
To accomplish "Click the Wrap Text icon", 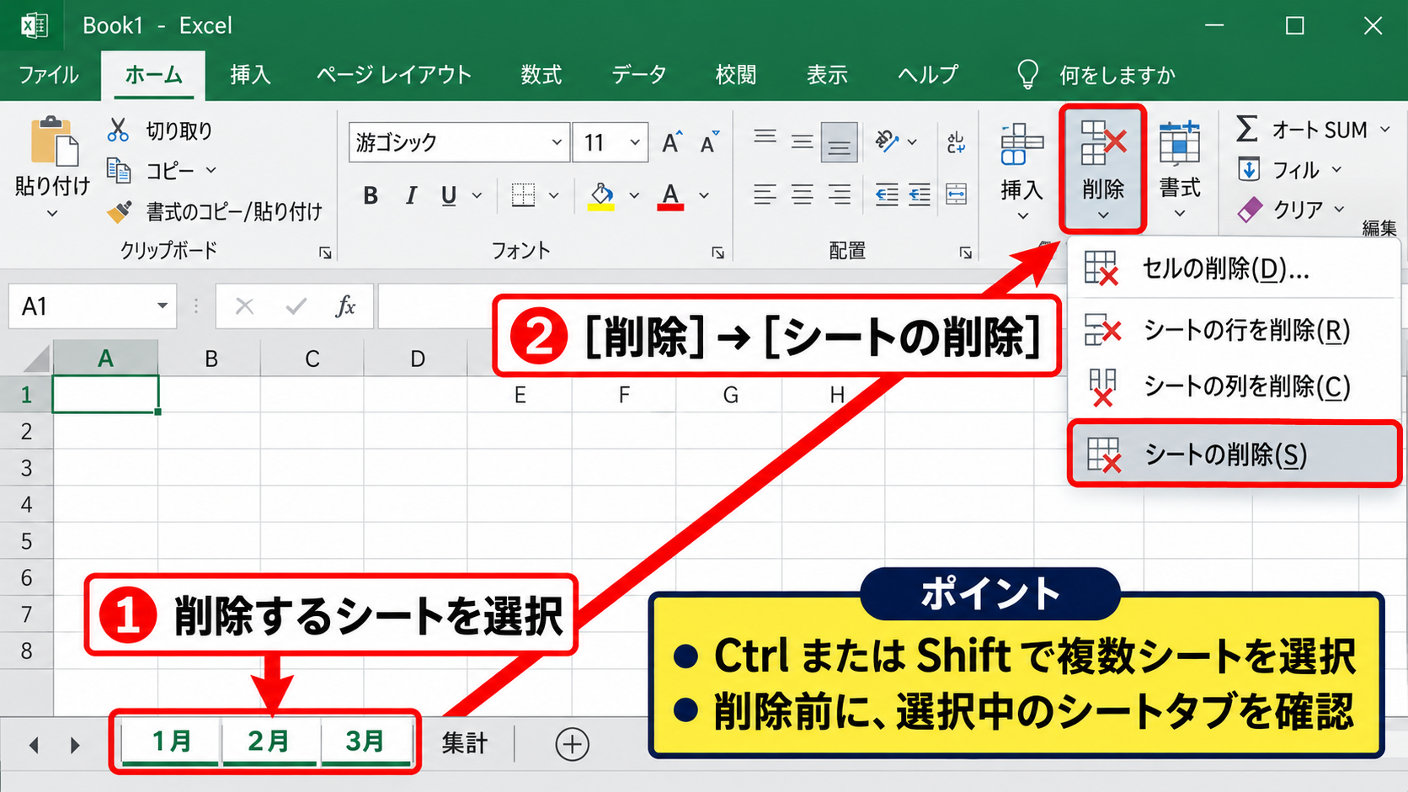I will [x=956, y=142].
